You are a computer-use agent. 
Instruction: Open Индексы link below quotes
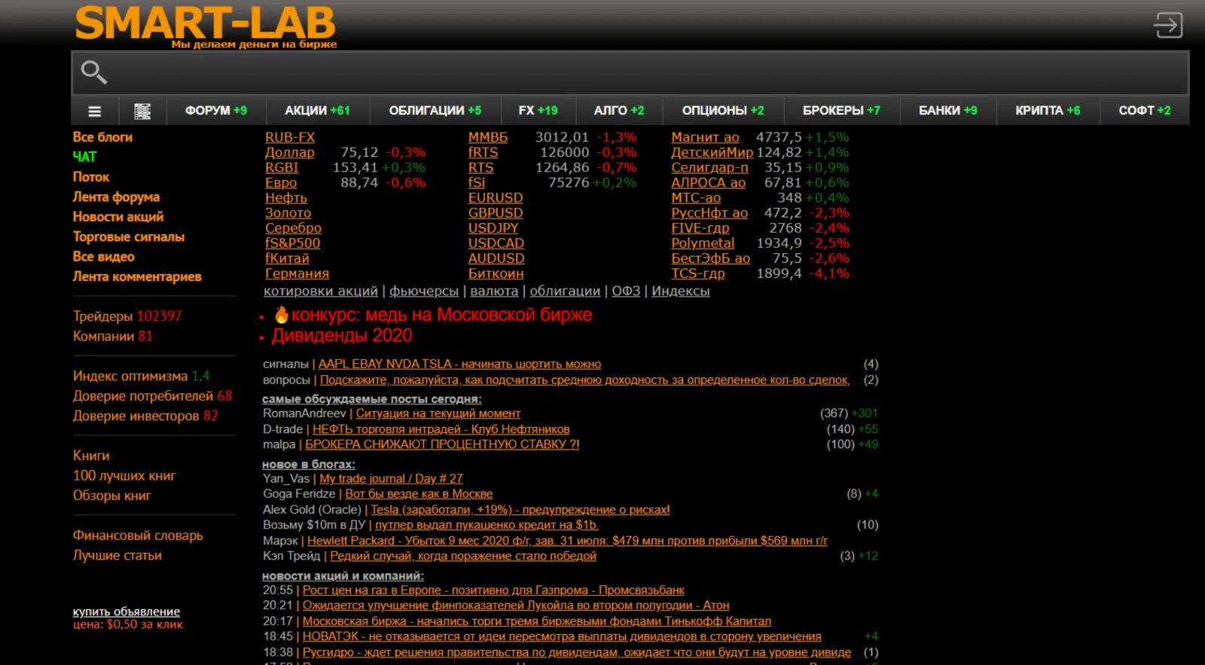[681, 291]
